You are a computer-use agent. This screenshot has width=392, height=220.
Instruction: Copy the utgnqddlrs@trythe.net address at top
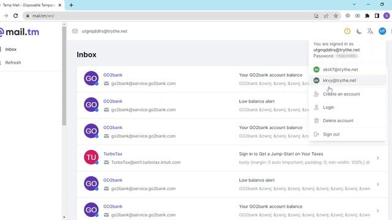click(104, 31)
